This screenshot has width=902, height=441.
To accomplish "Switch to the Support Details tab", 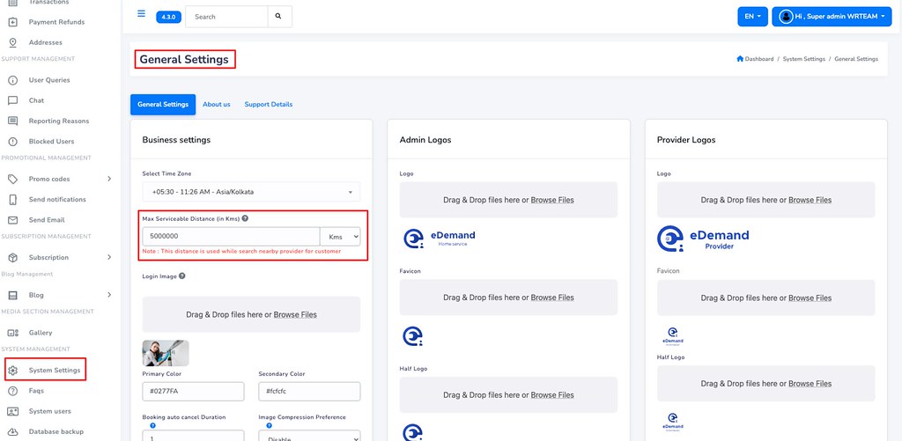I will [x=268, y=105].
